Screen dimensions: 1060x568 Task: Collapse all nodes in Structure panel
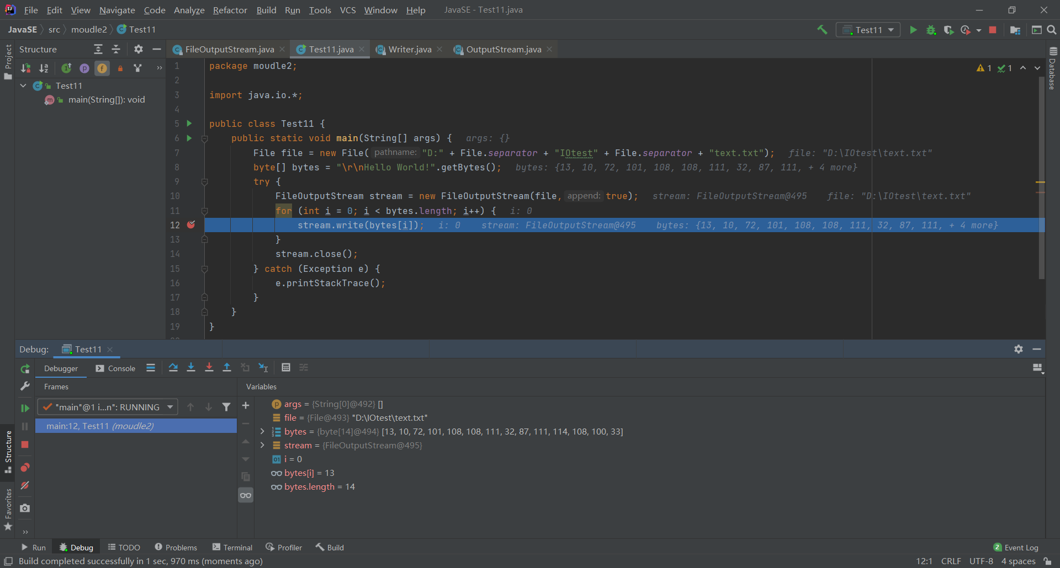click(116, 49)
